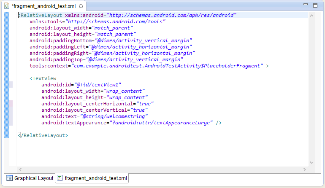The image size is (325, 188).
Task: Click the vertical scrollbar down arrow
Action: pos(311,163)
